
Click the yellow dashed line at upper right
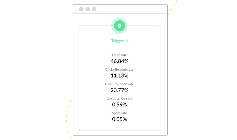coord(172,8)
